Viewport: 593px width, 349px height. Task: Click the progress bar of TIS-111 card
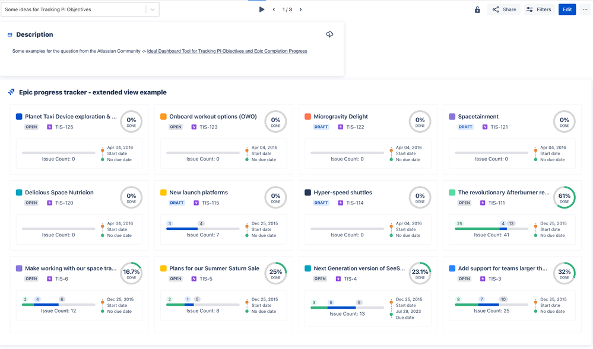pyautogui.click(x=491, y=229)
